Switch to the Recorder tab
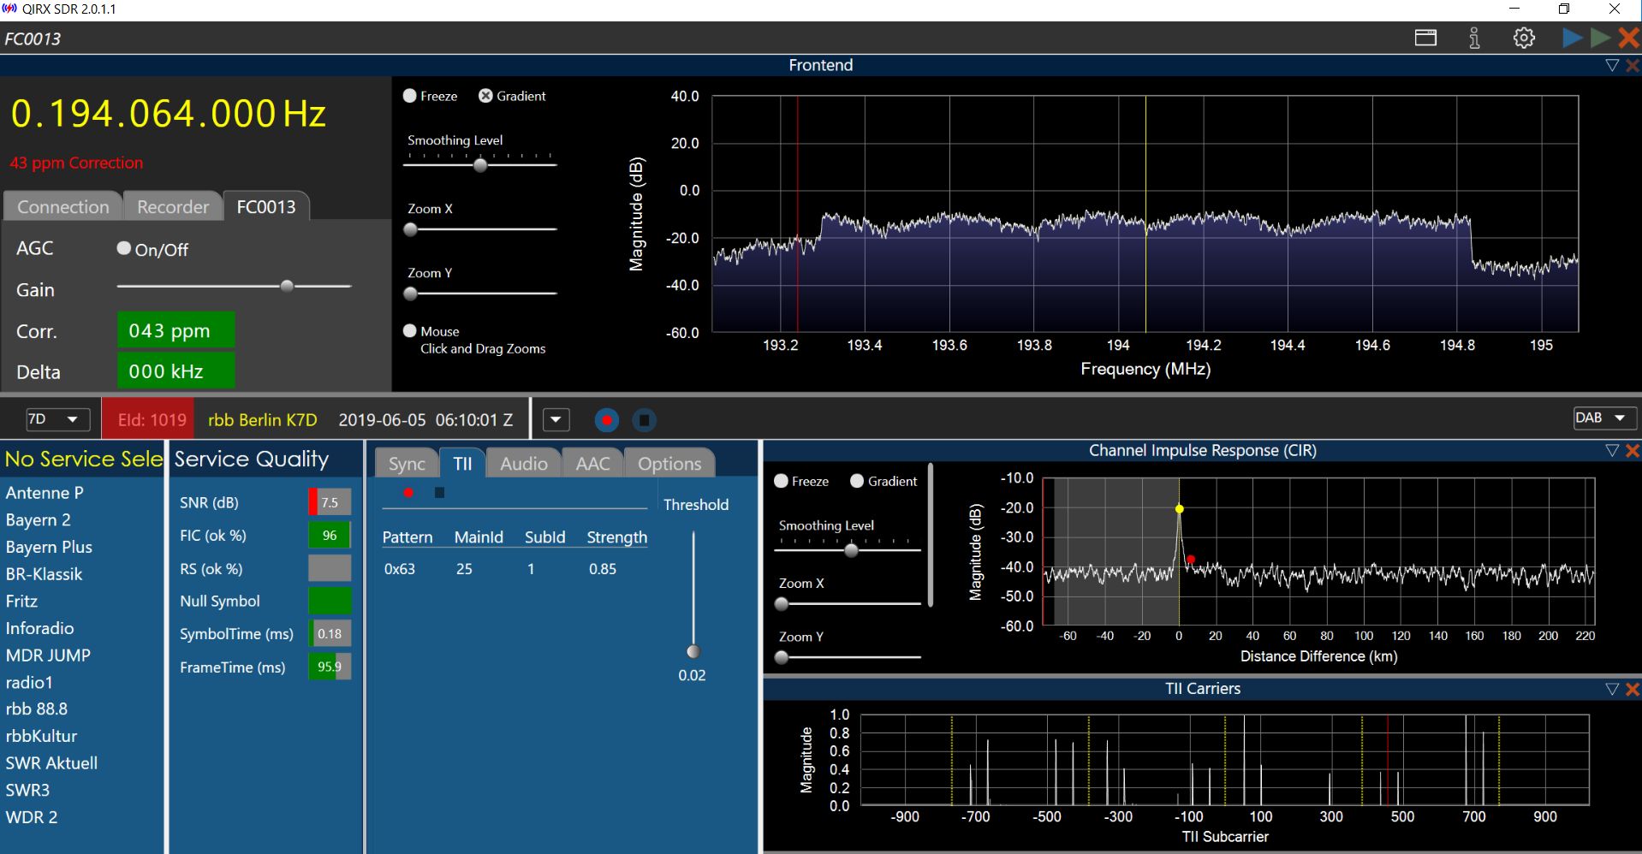The width and height of the screenshot is (1642, 854). coord(173,207)
